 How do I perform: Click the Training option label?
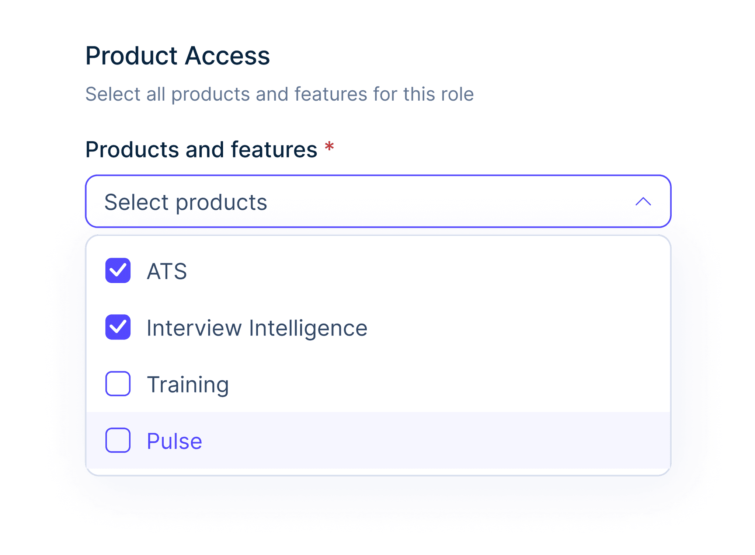188,384
